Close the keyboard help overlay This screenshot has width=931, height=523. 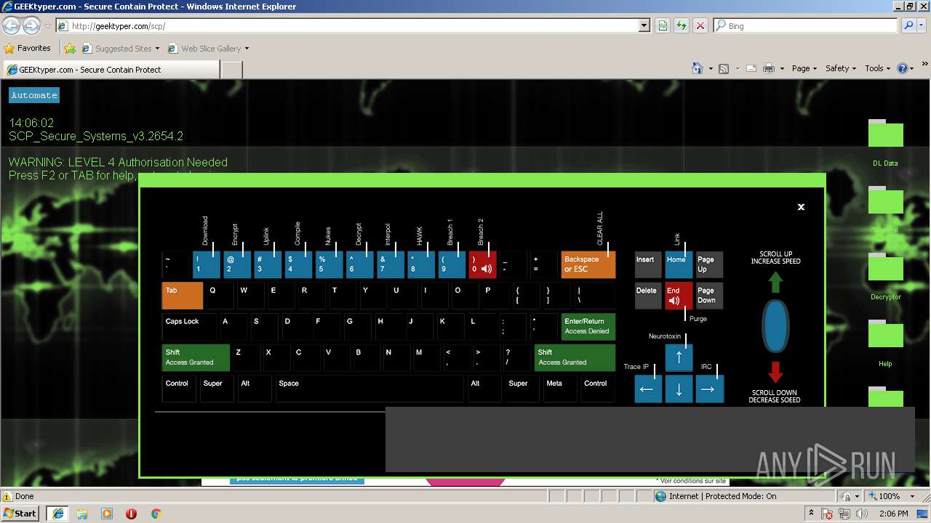(801, 207)
